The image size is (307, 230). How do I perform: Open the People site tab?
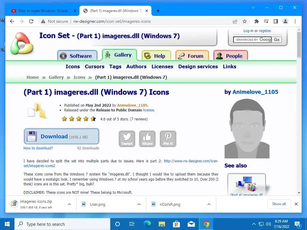click(231, 56)
